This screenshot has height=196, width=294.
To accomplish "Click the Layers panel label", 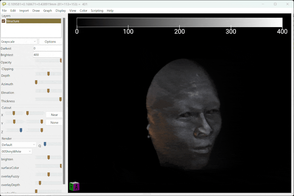I will (x=6, y=16).
